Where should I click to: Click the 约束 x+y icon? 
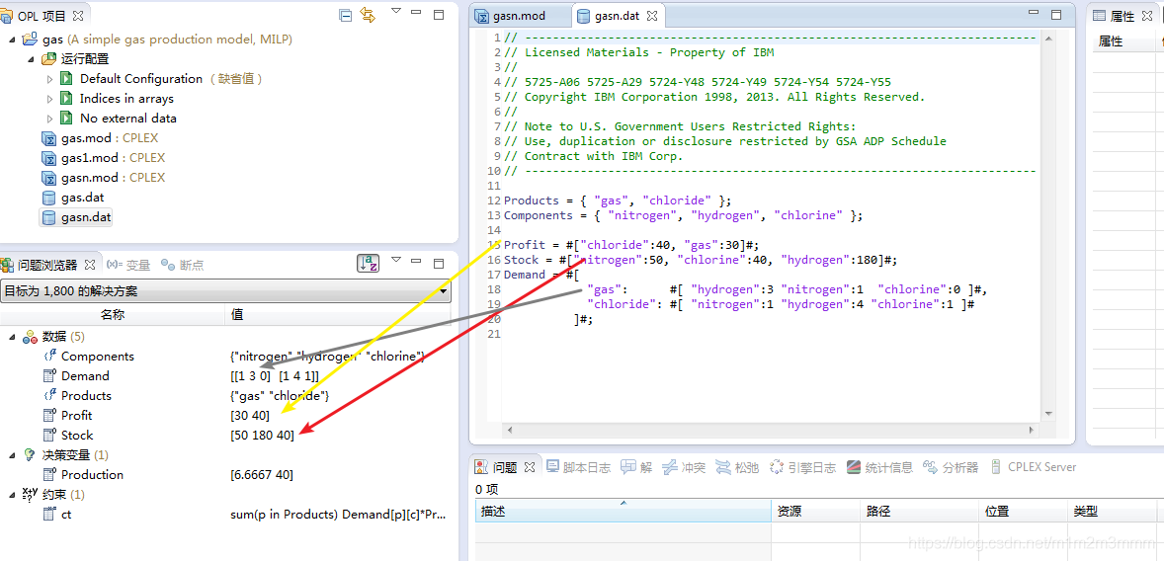[x=30, y=494]
